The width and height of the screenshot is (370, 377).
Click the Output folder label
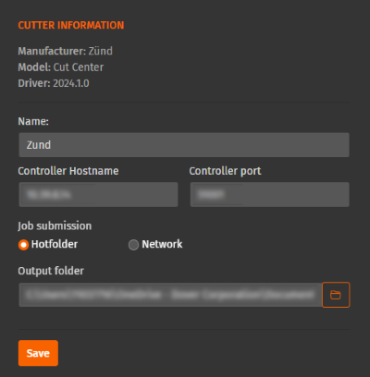click(51, 271)
